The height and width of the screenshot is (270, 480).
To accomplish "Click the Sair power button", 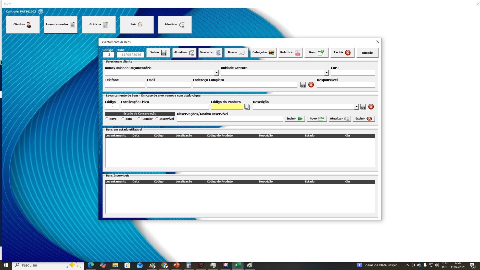I will coord(137,24).
